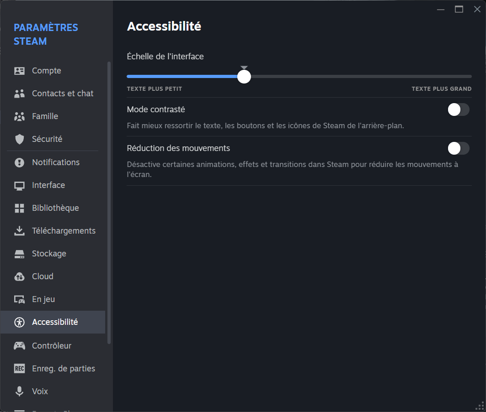
Task: Click the TEXTE PLUS PETIT label
Action: pyautogui.click(x=155, y=89)
